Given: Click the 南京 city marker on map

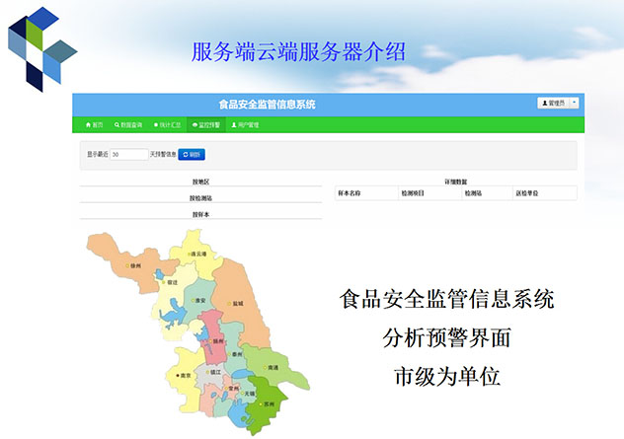Looking at the screenshot, I should pyautogui.click(x=181, y=376).
